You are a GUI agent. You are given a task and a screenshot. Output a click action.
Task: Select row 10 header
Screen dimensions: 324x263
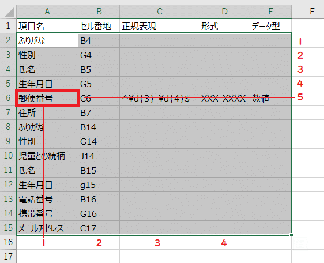(8, 156)
